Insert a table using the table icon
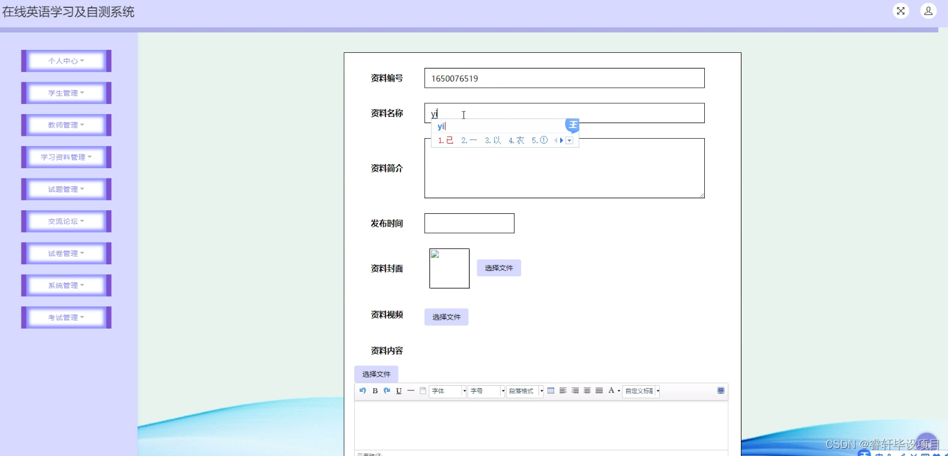The width and height of the screenshot is (948, 456). pos(551,391)
